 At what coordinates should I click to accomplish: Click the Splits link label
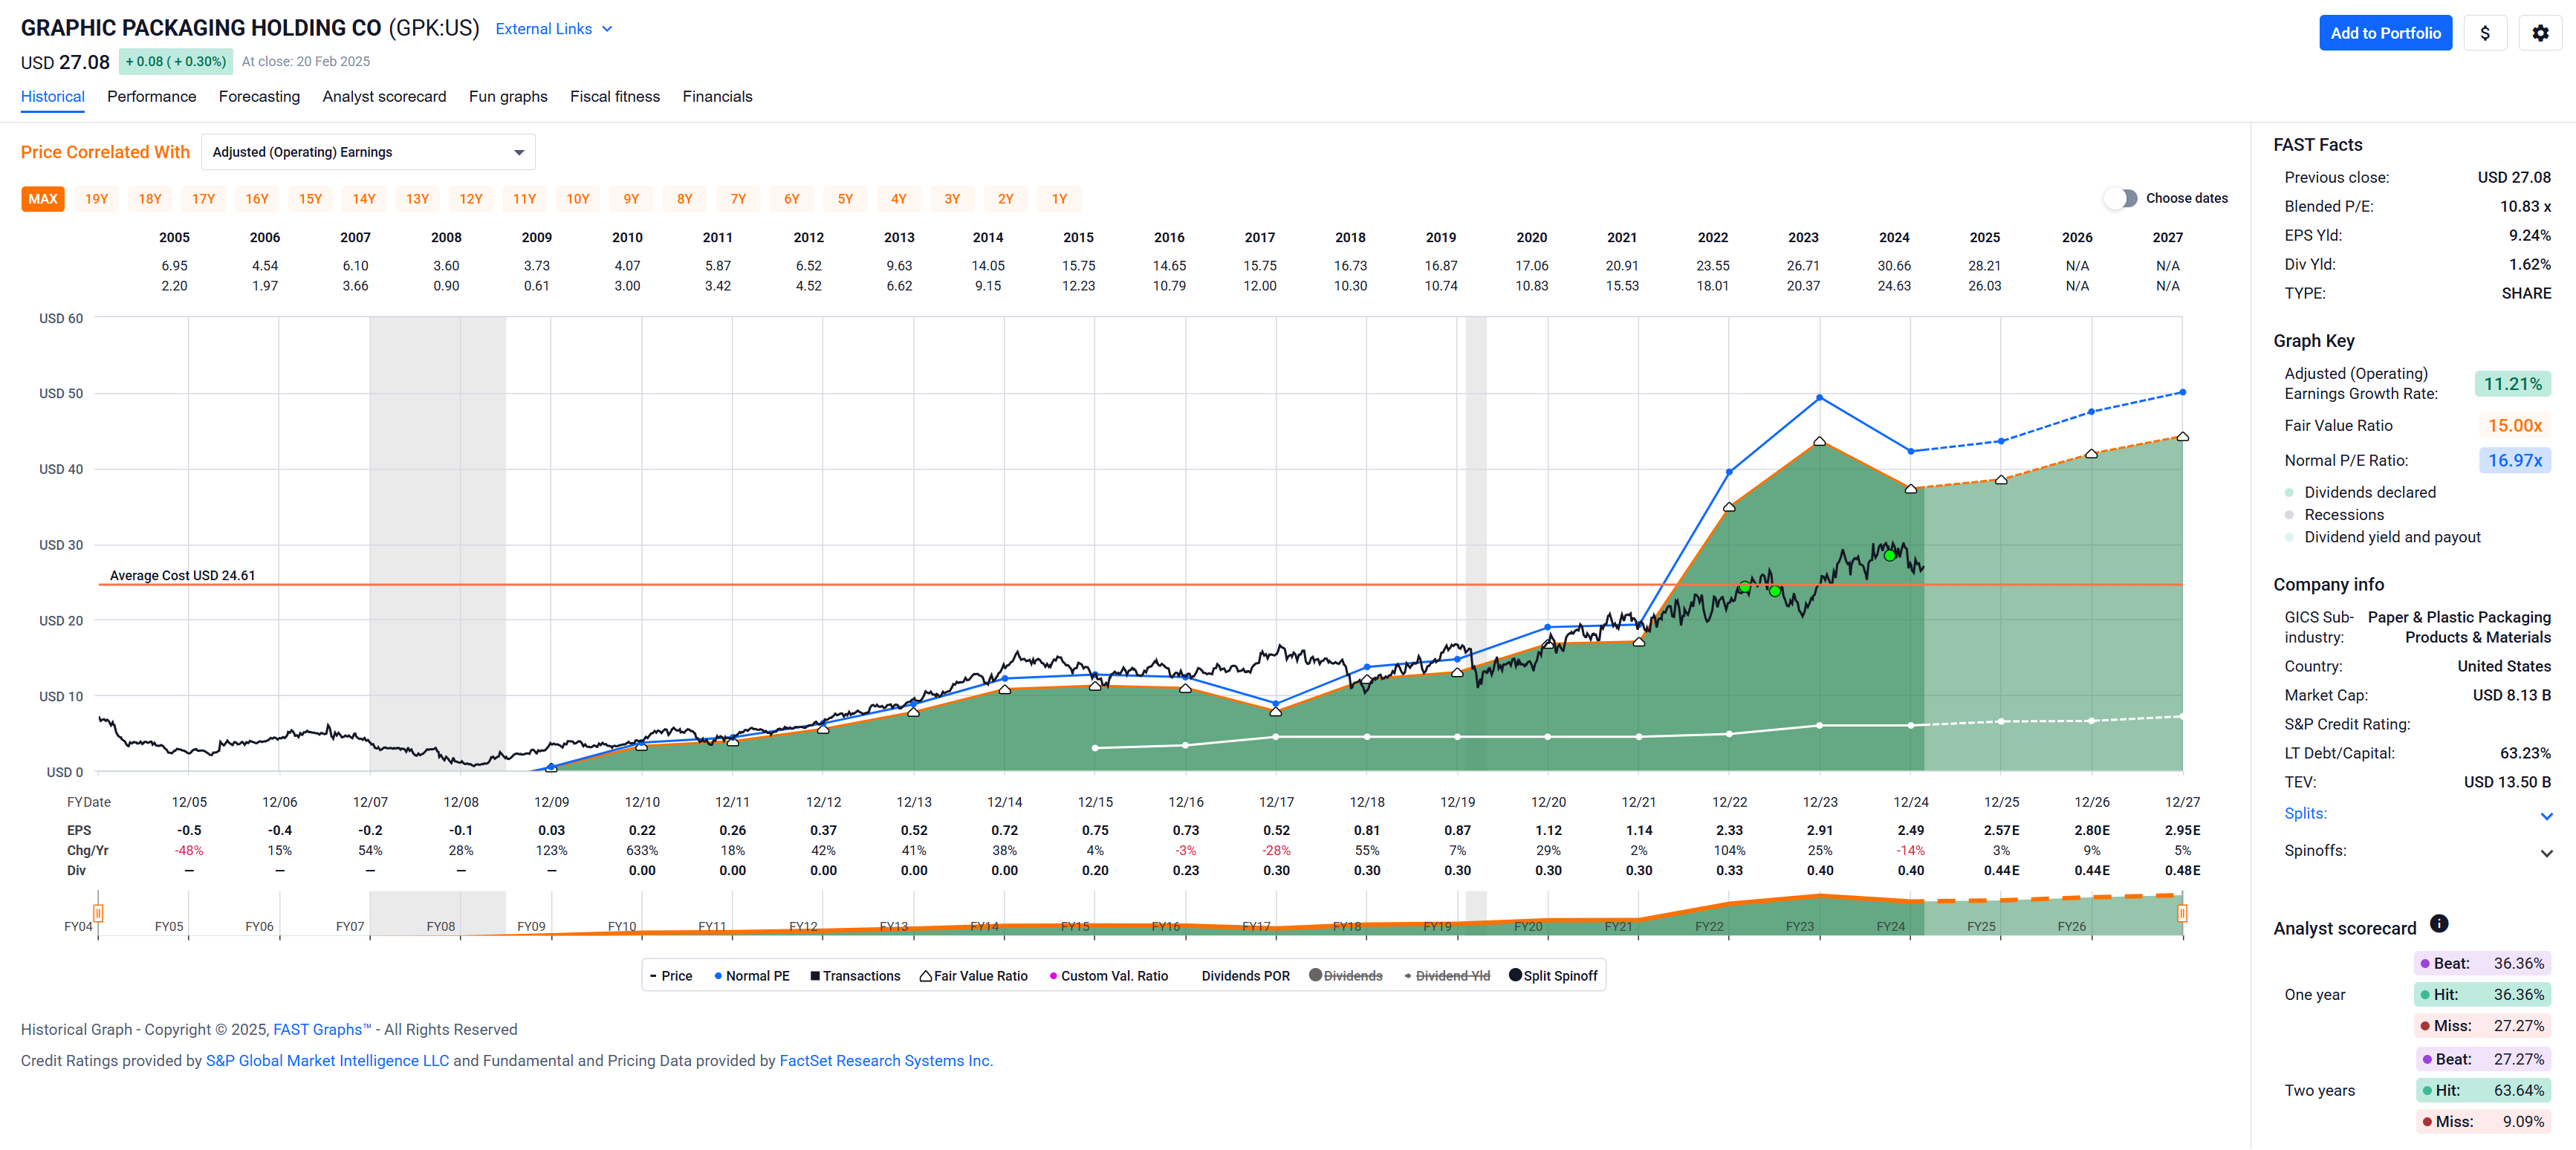click(2305, 814)
